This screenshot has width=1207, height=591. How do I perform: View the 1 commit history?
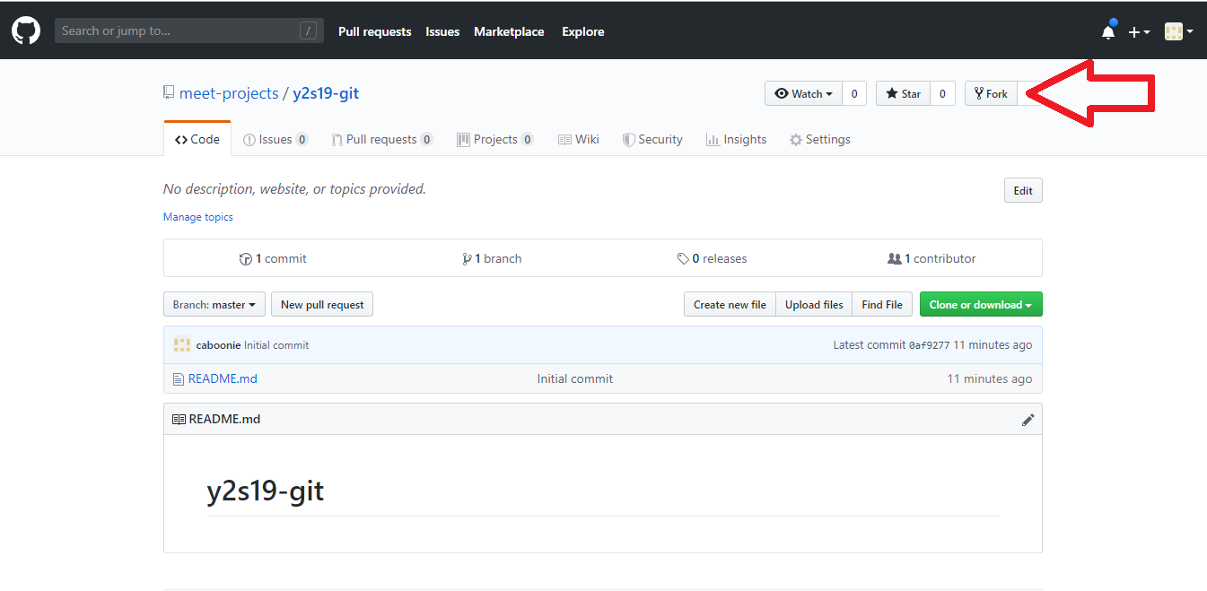[x=273, y=258]
